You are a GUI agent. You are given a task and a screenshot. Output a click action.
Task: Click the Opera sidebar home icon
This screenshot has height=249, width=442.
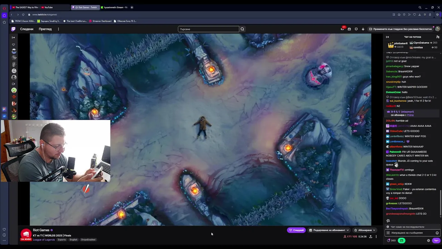coord(4,15)
